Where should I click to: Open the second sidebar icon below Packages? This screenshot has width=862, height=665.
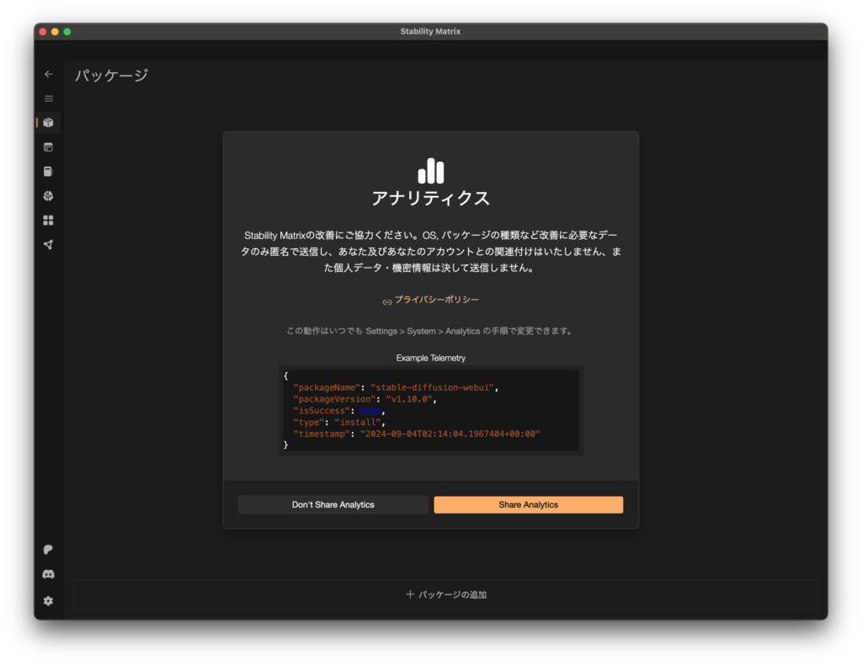(x=48, y=147)
